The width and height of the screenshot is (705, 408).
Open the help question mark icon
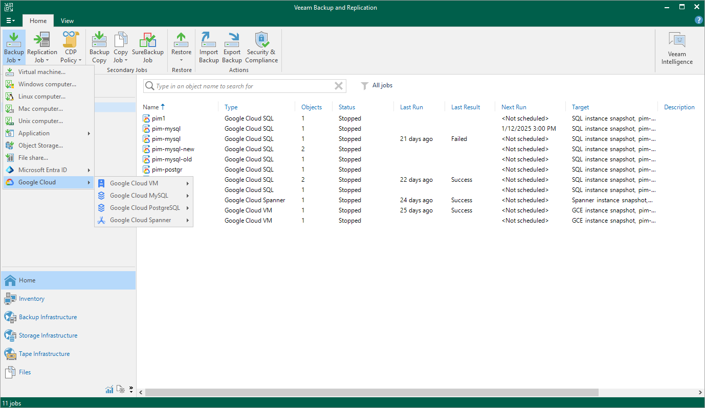coord(698,20)
